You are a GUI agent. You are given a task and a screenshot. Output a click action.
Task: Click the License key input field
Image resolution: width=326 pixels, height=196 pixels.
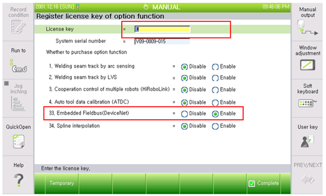(x=162, y=29)
